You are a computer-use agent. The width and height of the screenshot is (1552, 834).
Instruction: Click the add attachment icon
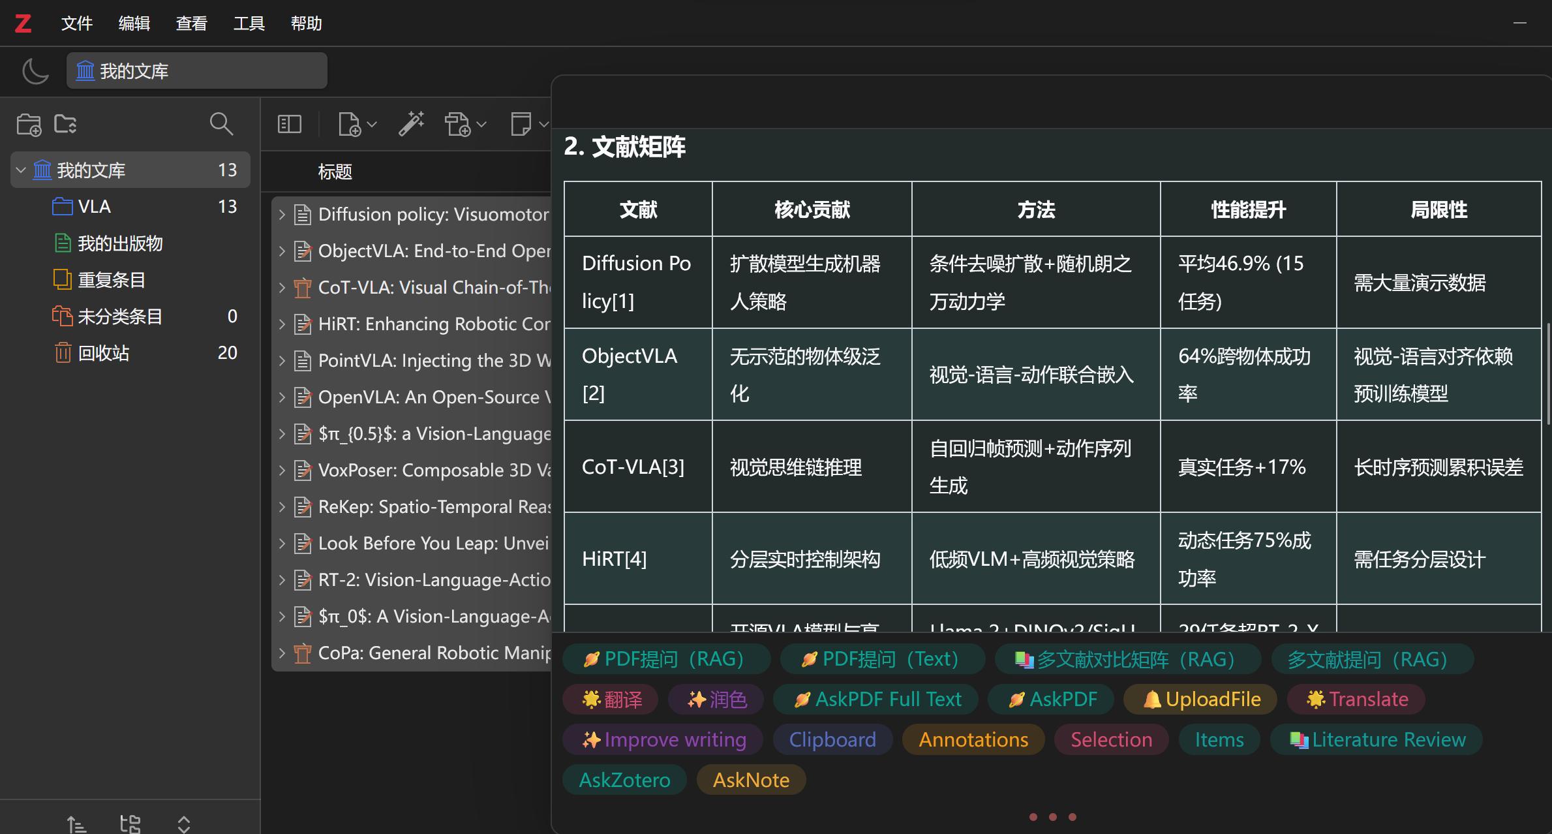[458, 124]
